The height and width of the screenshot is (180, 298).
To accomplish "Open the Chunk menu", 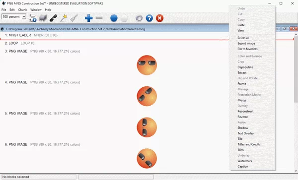I will tap(22, 10).
